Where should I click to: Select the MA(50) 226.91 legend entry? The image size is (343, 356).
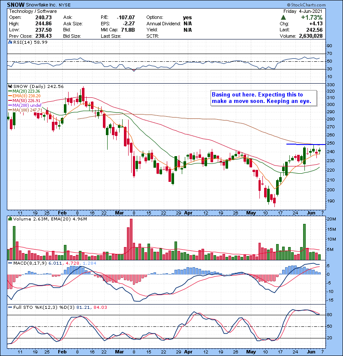(x=24, y=100)
